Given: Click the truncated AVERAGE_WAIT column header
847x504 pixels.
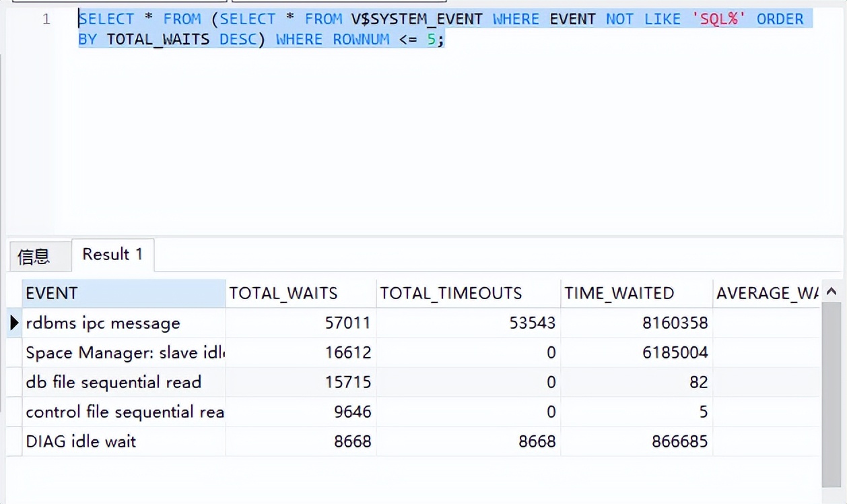Looking at the screenshot, I should (x=767, y=293).
